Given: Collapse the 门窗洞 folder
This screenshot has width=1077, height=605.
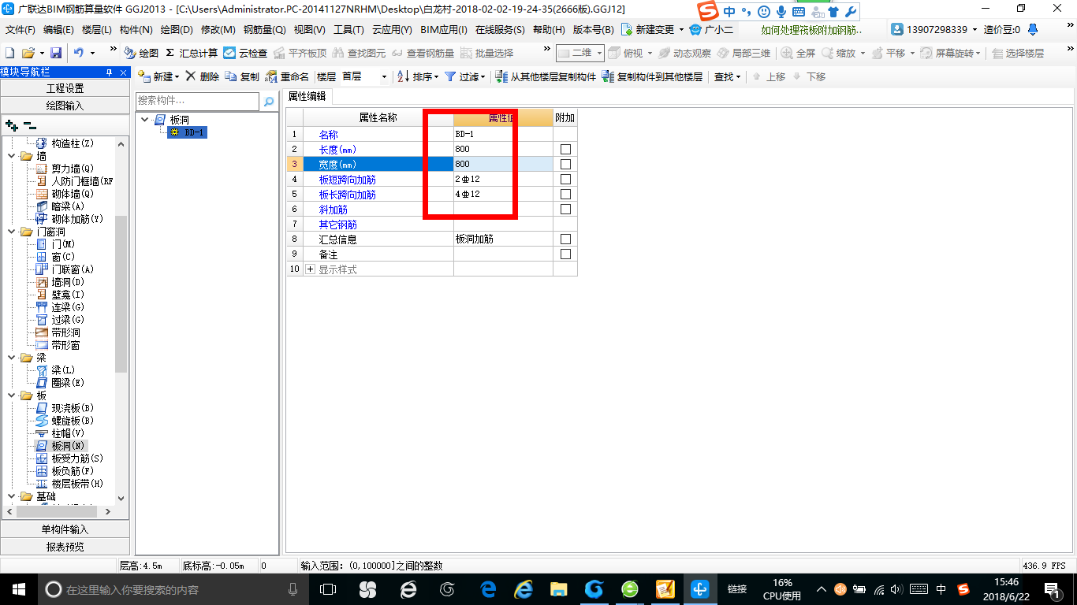Looking at the screenshot, I should (13, 232).
